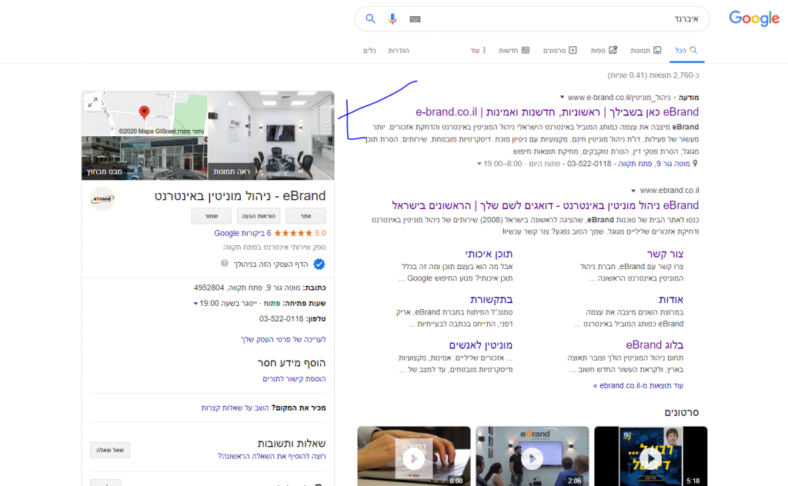
Task: Select the הכל (All) results tab
Action: point(686,50)
